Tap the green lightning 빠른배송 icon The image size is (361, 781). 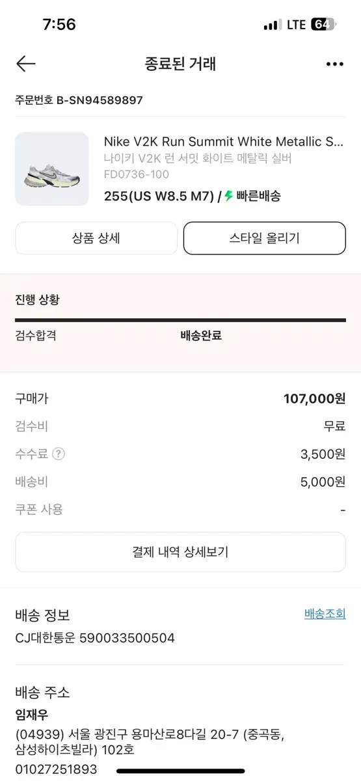coord(229,196)
